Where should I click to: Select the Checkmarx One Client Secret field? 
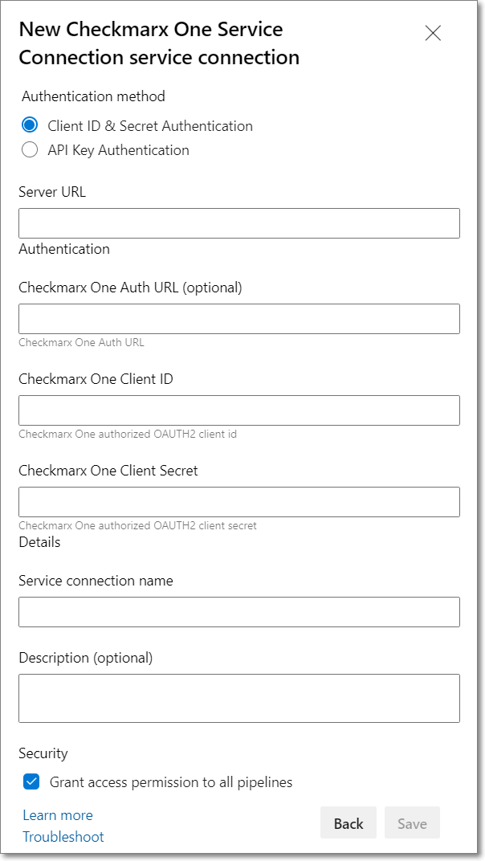(239, 501)
